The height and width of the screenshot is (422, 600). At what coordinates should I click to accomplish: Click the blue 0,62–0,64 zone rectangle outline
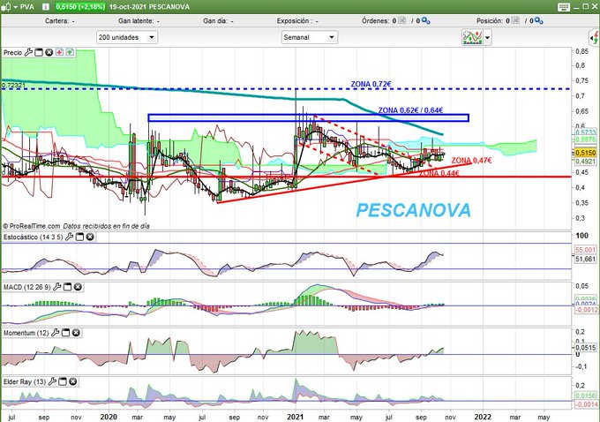pos(309,117)
